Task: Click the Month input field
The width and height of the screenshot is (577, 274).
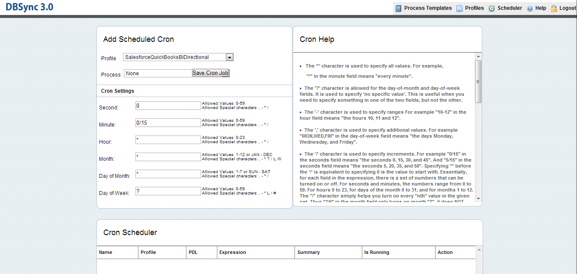Action: click(x=168, y=157)
